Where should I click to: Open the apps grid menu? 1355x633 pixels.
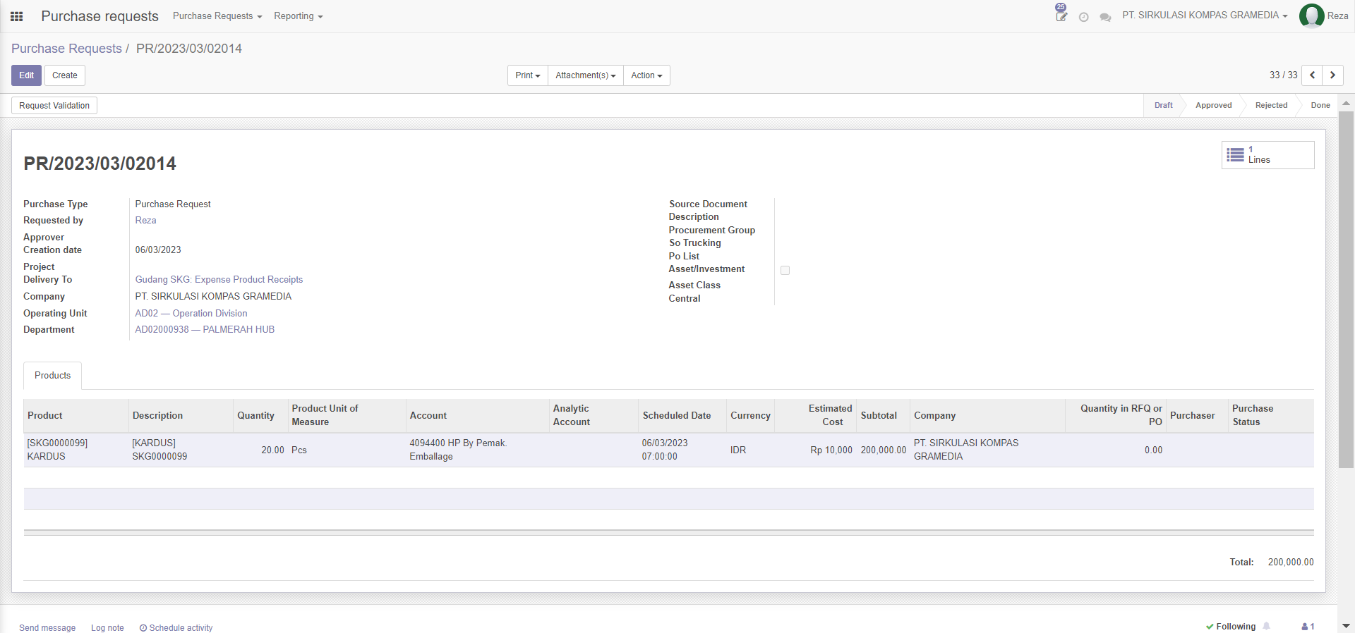click(x=17, y=16)
